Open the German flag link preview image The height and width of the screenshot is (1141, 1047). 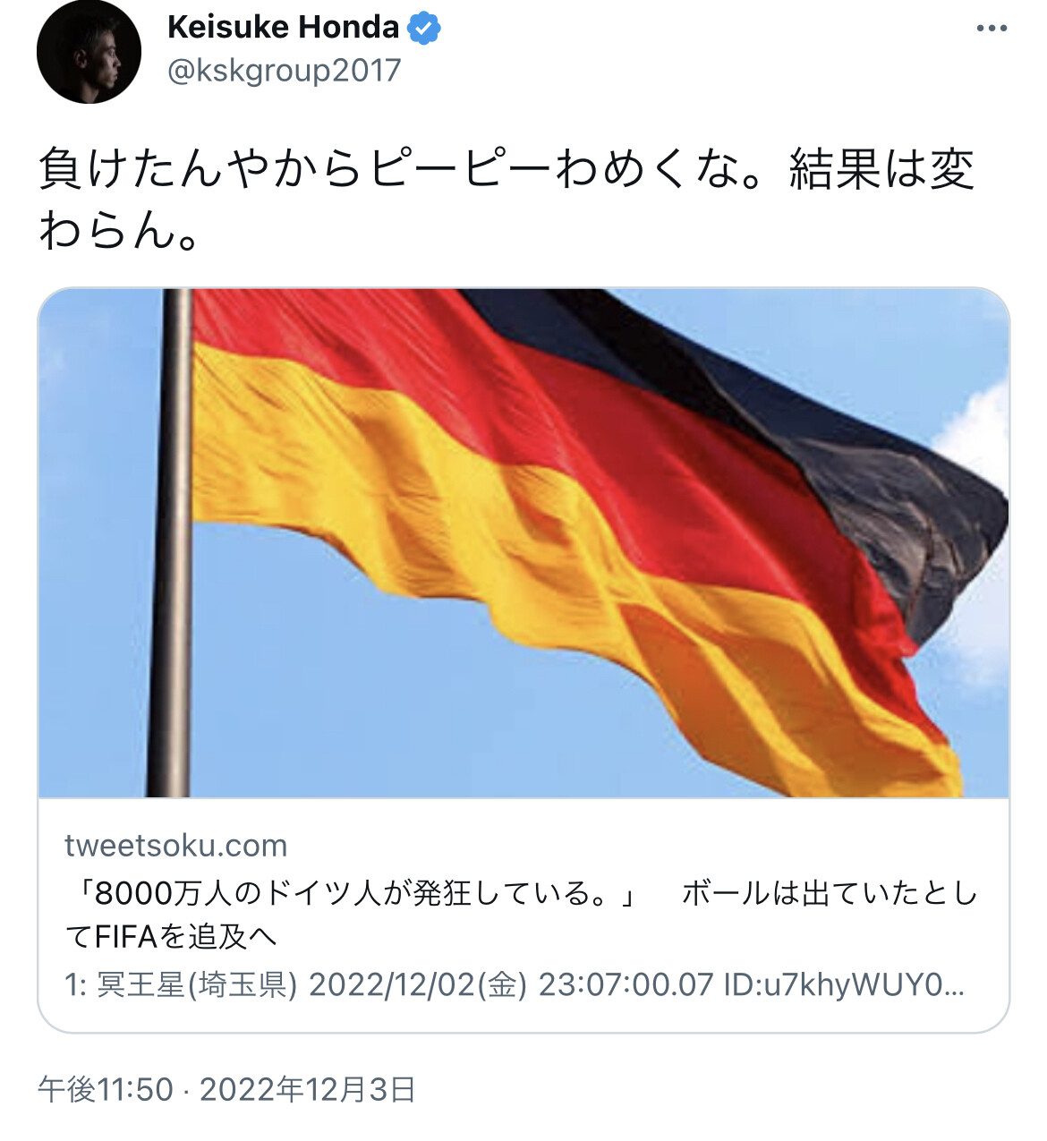[x=523, y=543]
